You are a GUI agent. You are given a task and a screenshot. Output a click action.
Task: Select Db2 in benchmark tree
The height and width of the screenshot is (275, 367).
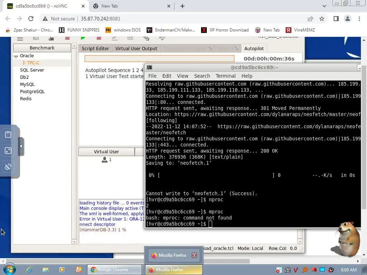pos(24,77)
